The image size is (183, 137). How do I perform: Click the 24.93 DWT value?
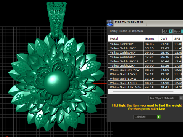point(165,83)
